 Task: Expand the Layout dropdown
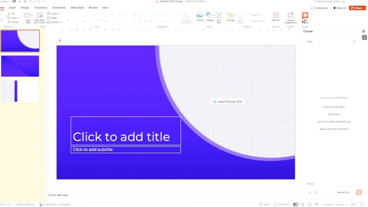pyautogui.click(x=54, y=14)
